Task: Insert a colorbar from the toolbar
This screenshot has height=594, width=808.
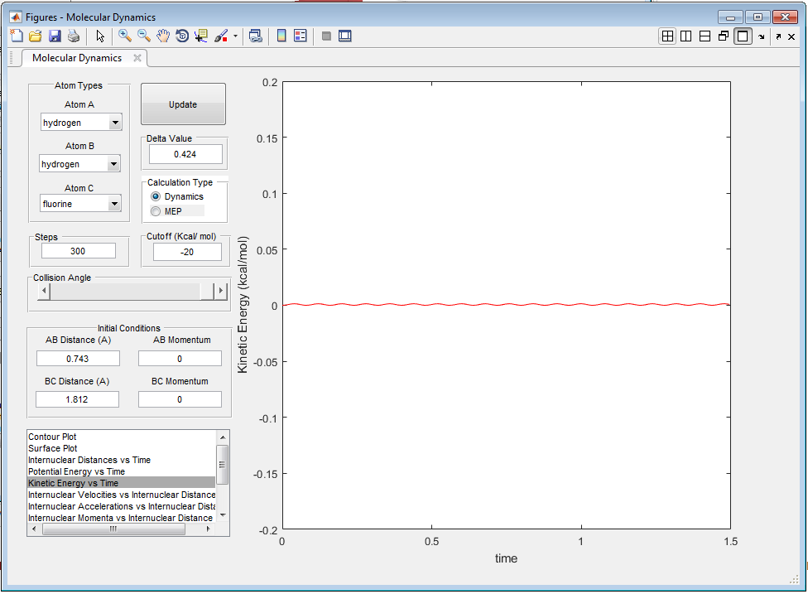Action: [x=281, y=36]
